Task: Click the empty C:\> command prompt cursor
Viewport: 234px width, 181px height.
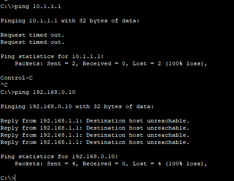Action: [x=8, y=178]
